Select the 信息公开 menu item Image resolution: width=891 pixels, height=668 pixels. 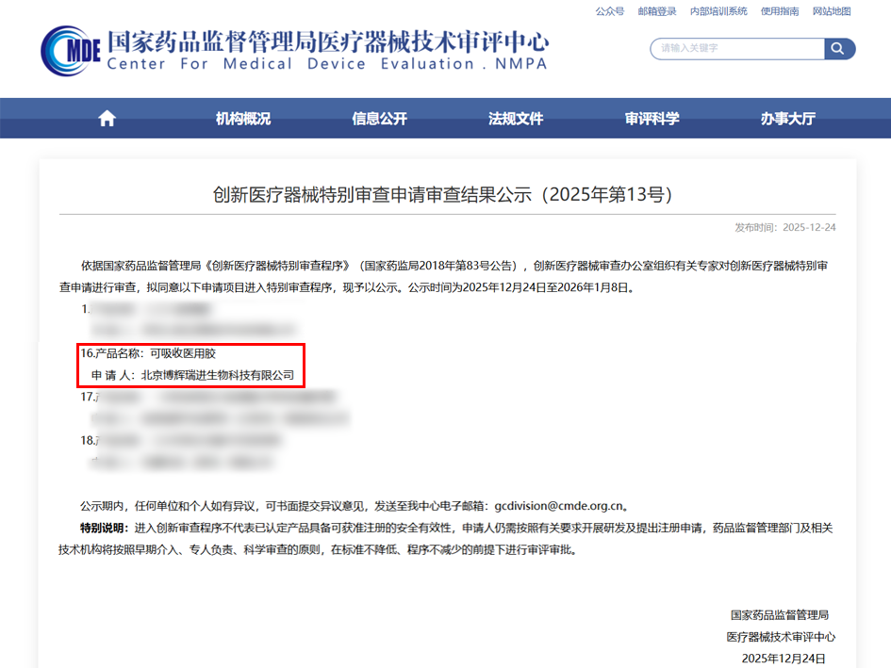click(379, 119)
